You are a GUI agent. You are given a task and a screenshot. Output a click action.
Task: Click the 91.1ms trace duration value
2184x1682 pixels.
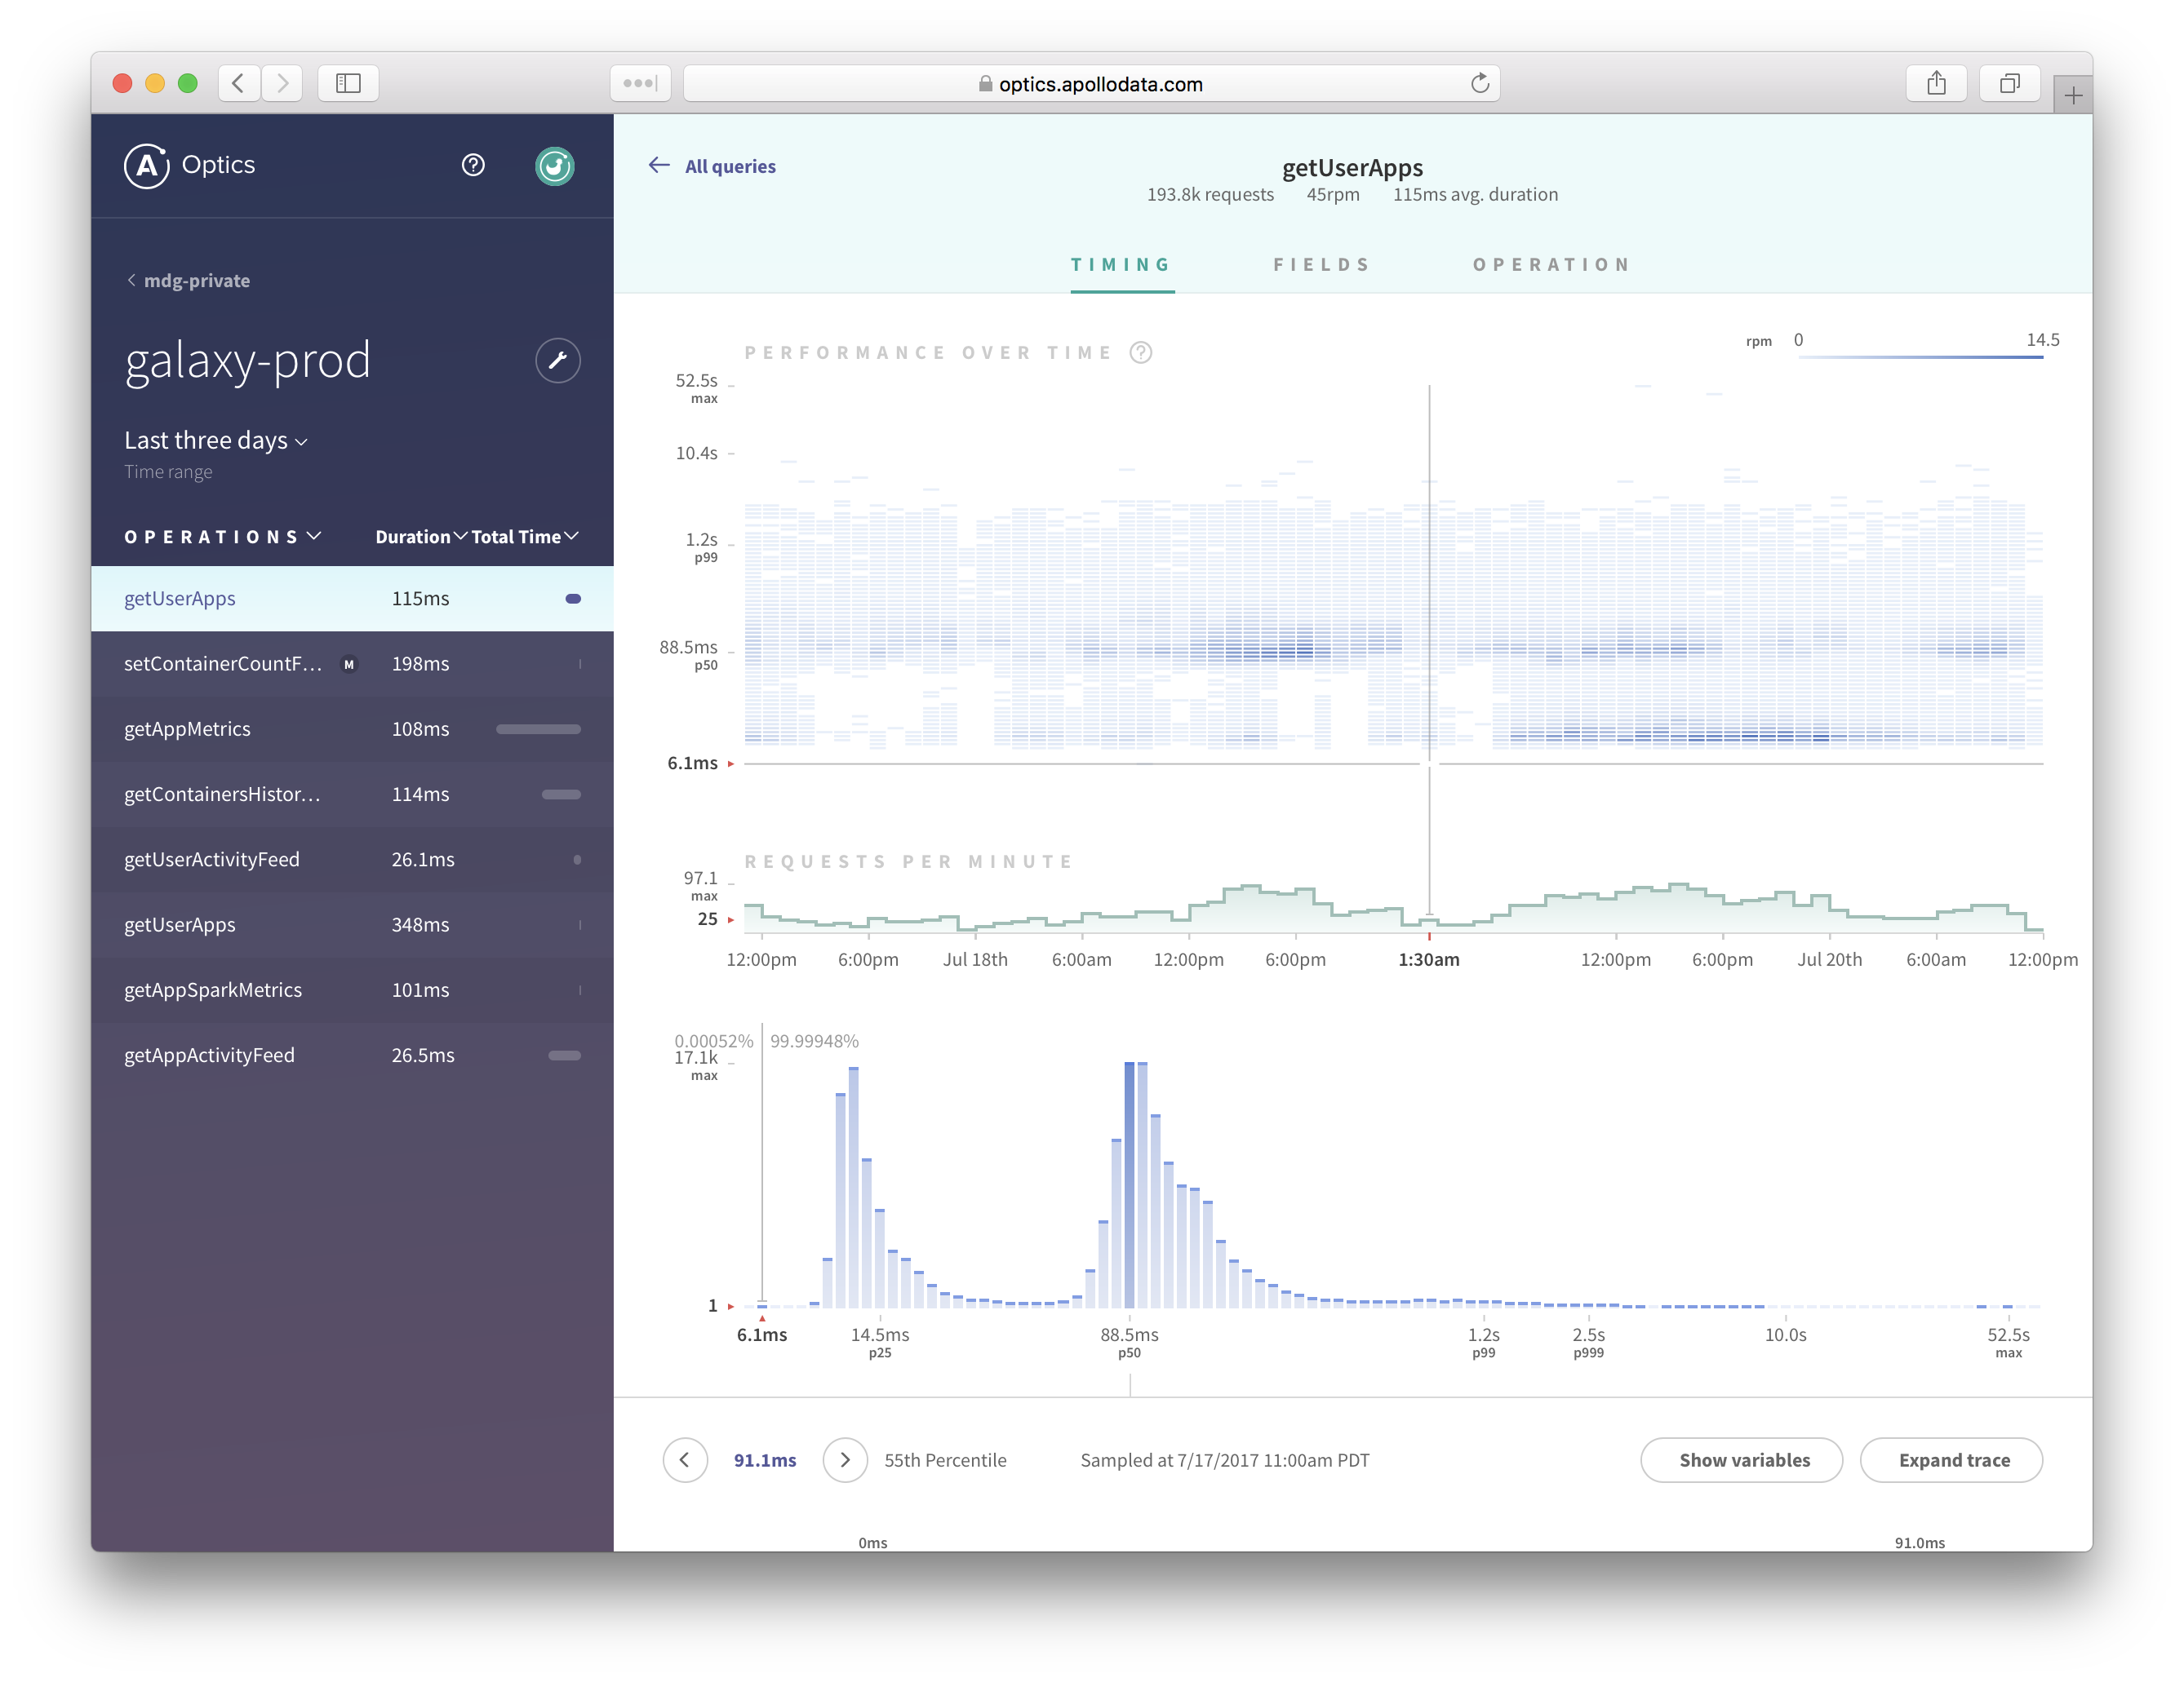tap(765, 1460)
